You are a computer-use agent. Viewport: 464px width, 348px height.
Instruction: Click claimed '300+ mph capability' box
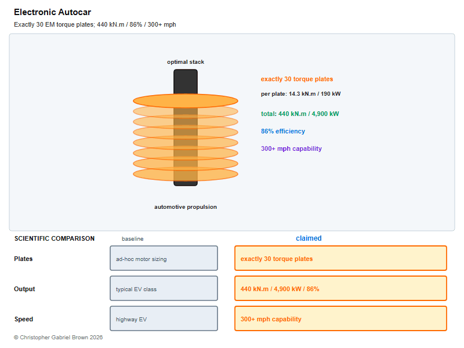pos(340,318)
